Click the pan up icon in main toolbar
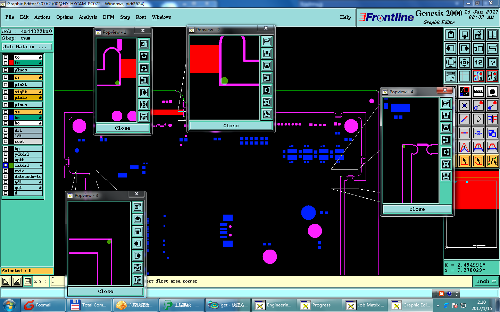Screen dimensions: 500x312 [451, 35]
